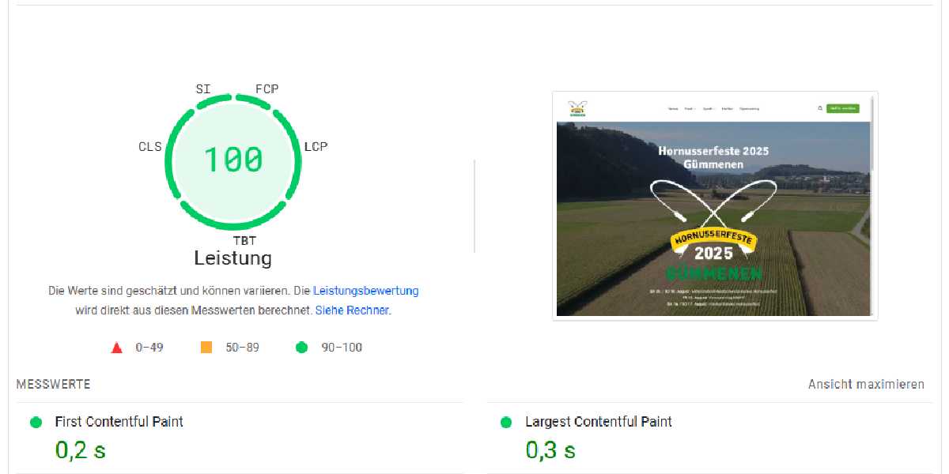Click the red triangle 0-49 legend icon
Image resolution: width=949 pixels, height=474 pixels.
pyautogui.click(x=116, y=346)
